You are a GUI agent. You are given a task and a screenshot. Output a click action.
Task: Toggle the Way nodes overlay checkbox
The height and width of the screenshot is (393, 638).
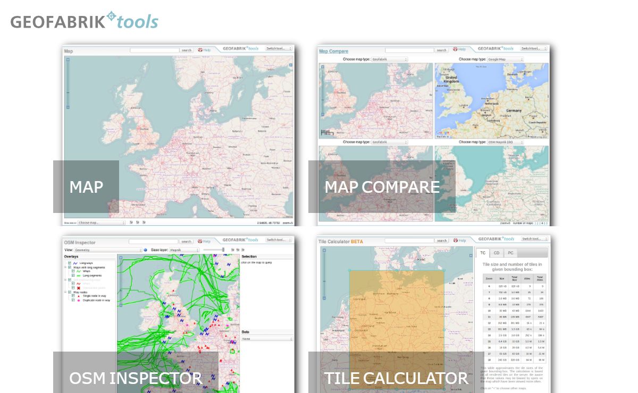coord(70,292)
